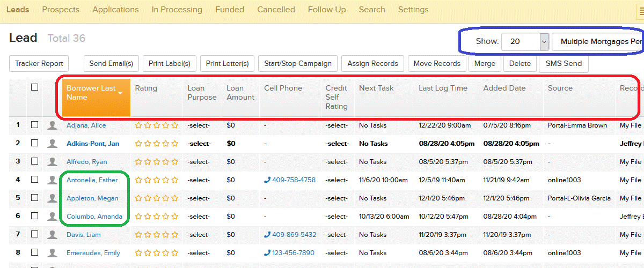The width and height of the screenshot is (644, 268).
Task: Check the box for Davis, Liam row
Action: 35,234
